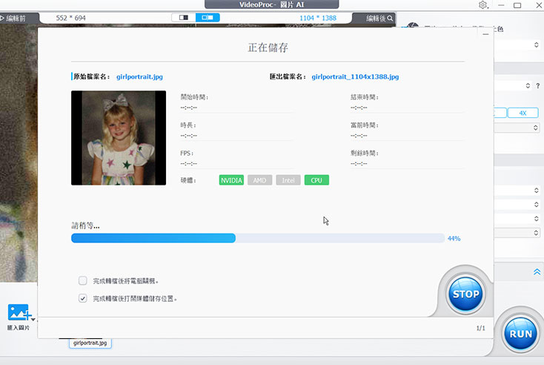Open the stepper dropdown beside the help icon

pos(528,86)
